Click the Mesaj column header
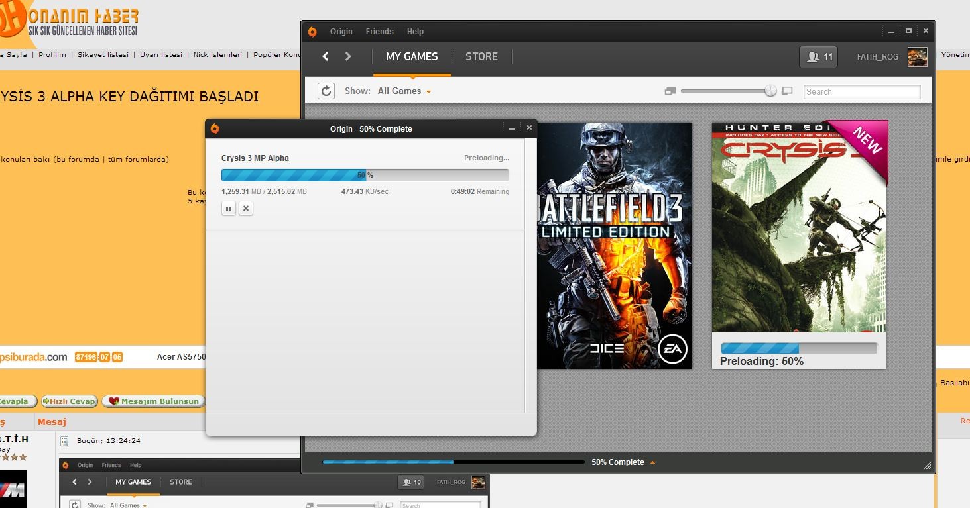 [x=52, y=422]
